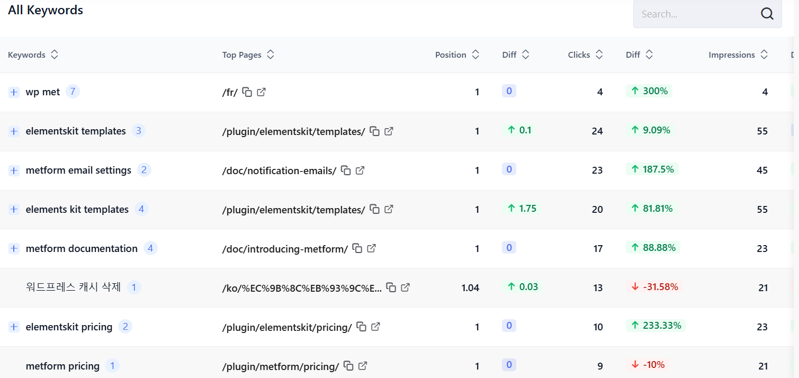Copy the /plugin/metform/pricing/ URL
This screenshot has width=799, height=378.
click(348, 366)
